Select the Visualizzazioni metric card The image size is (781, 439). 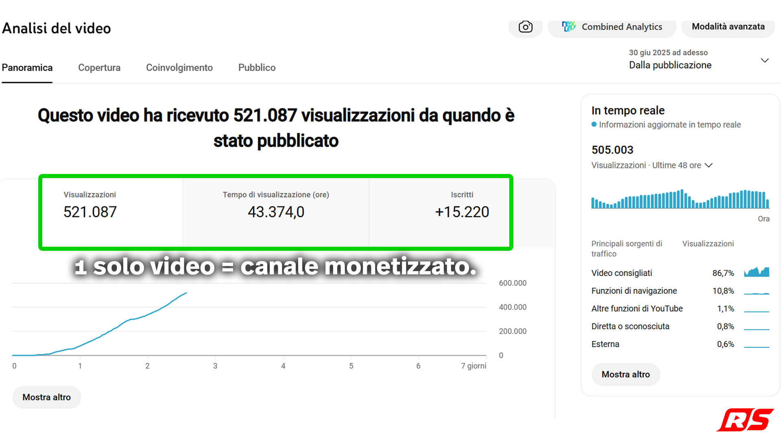112,212
